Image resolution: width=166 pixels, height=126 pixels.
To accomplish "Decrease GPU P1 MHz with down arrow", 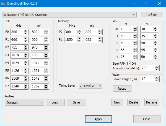I will tap(25, 41).
